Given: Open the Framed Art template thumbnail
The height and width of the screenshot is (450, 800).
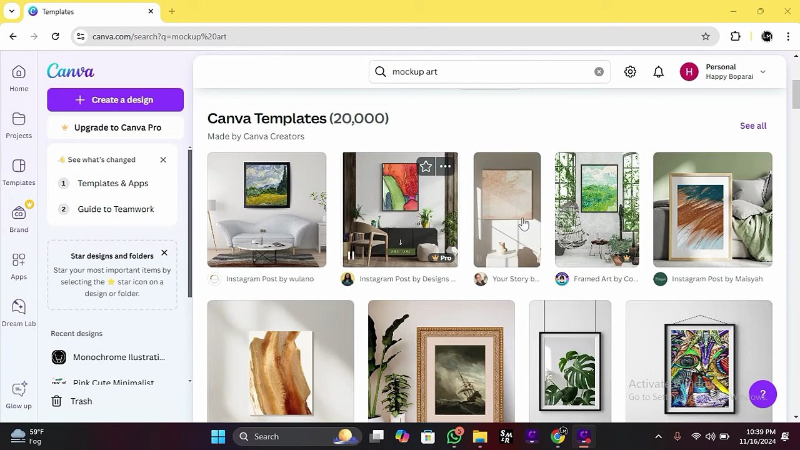Looking at the screenshot, I should (597, 209).
